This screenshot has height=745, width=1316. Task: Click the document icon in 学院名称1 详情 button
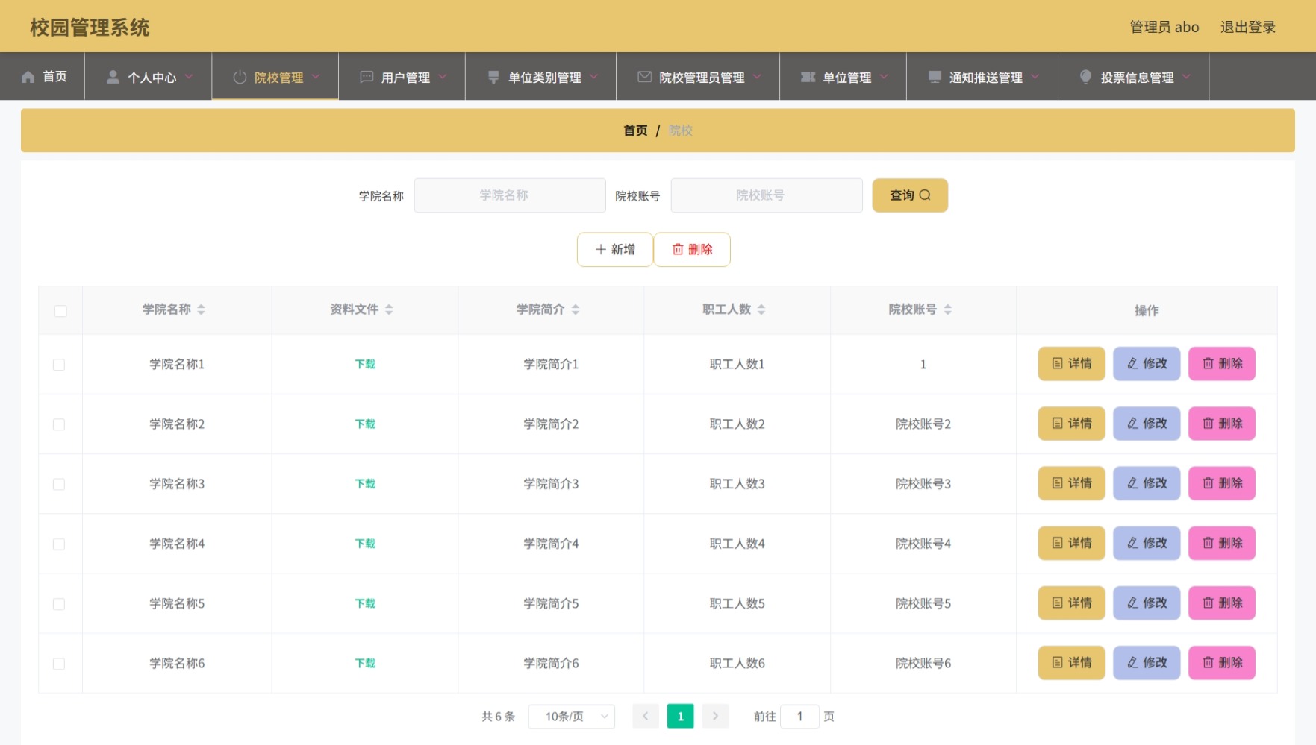pos(1057,364)
